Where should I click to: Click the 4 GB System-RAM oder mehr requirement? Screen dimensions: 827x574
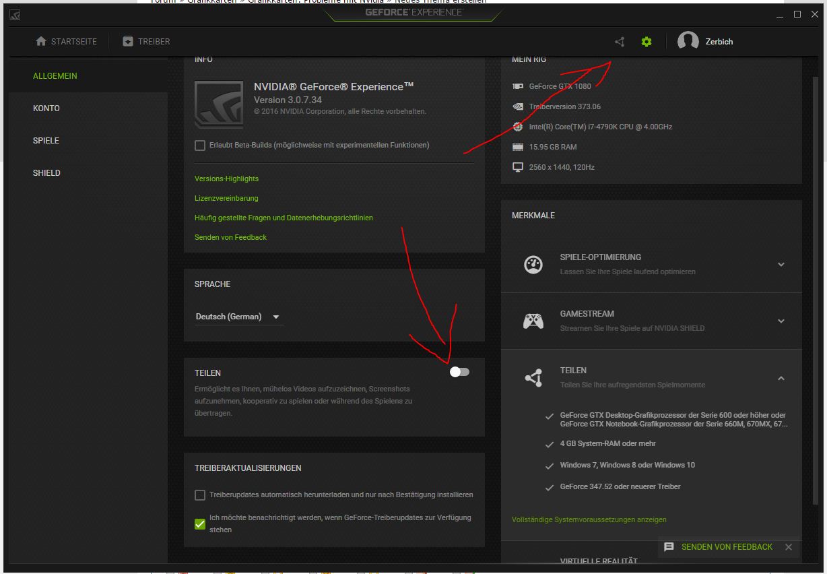607,443
